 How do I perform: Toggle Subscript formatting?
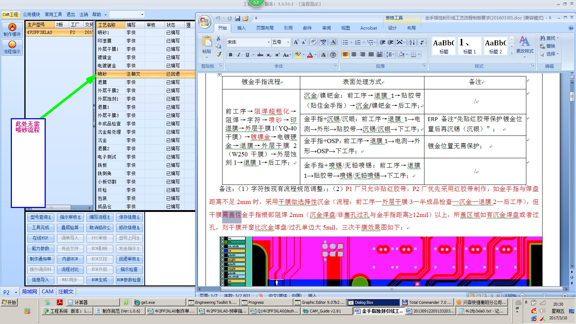[269, 55]
